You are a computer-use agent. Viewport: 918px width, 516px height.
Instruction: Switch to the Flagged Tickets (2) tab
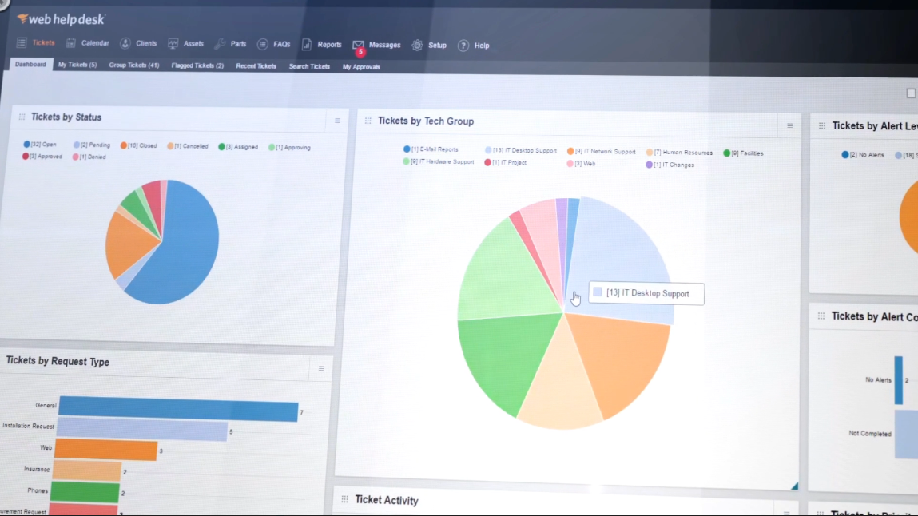pyautogui.click(x=197, y=65)
